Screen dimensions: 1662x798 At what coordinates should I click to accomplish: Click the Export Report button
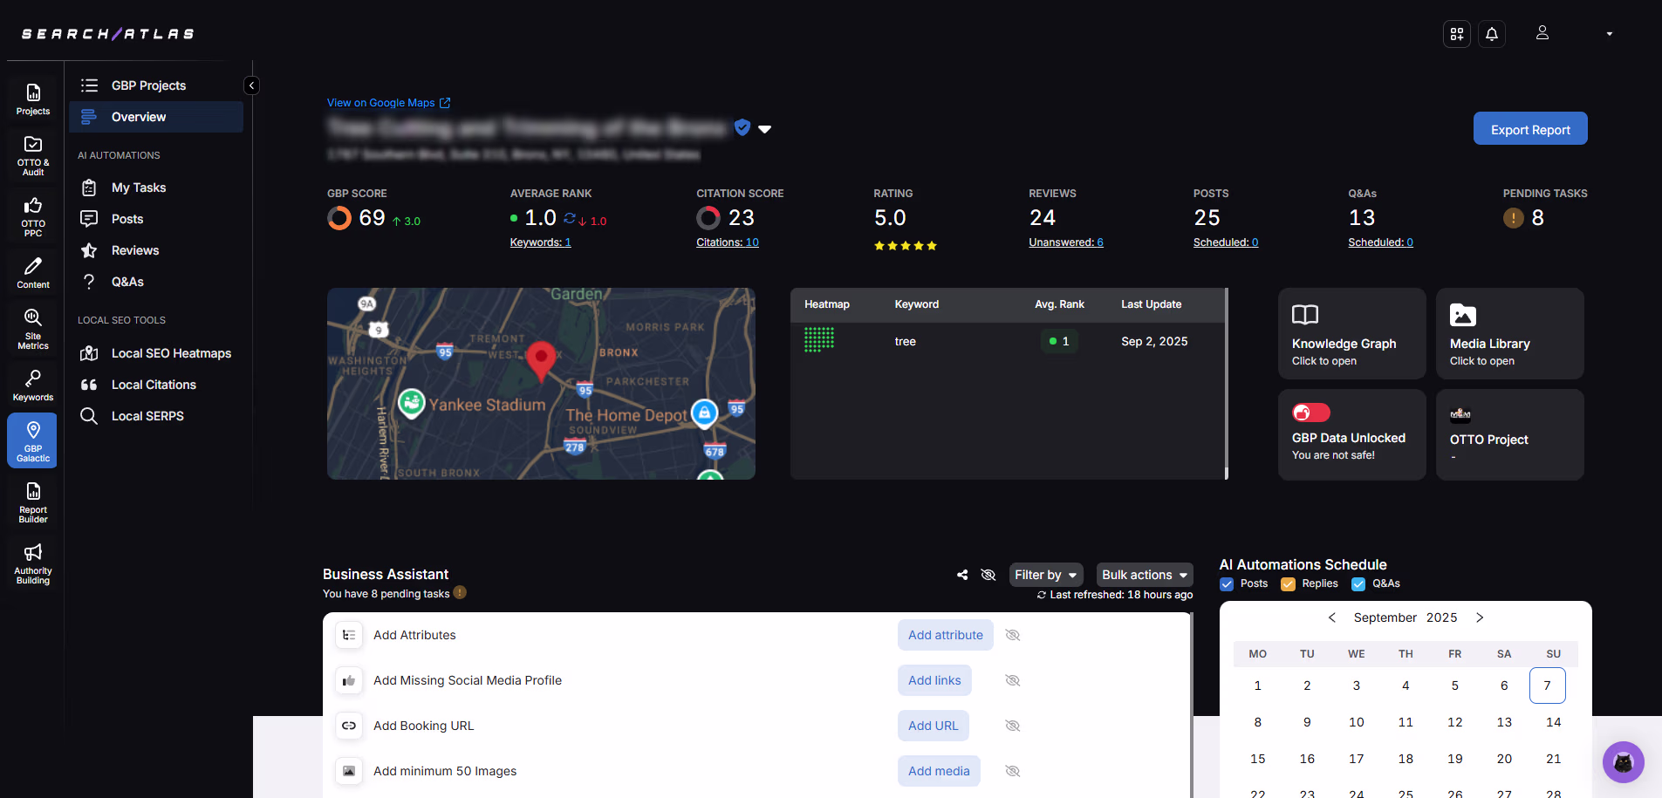pyautogui.click(x=1529, y=128)
